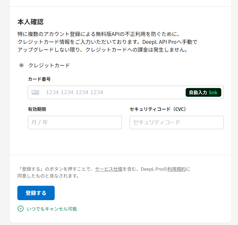238x225 pixels.
Task: Click the green checkmark circle icon
Action: click(21, 209)
